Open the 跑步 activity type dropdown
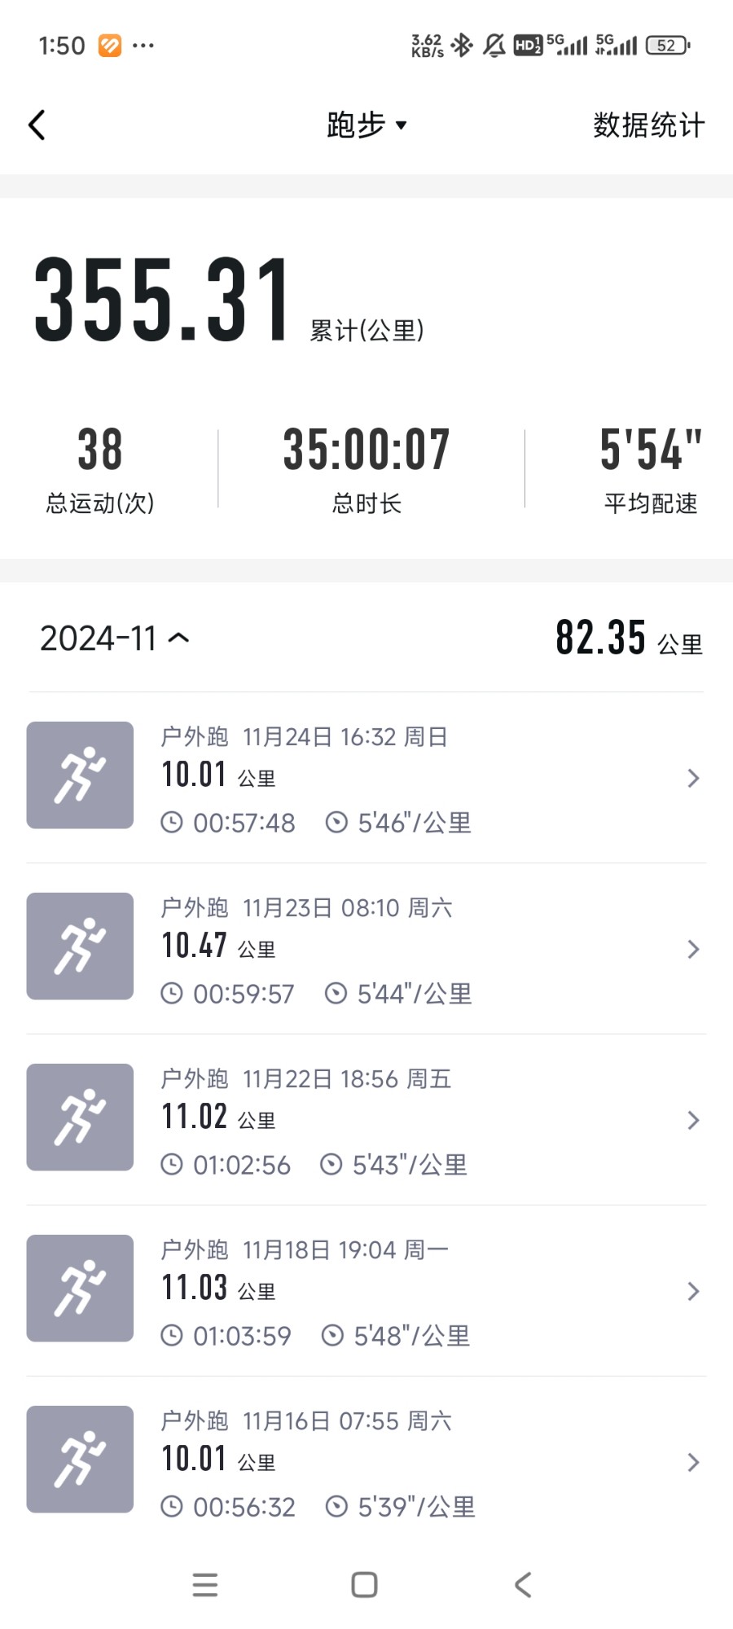The height and width of the screenshot is (1629, 733). click(x=366, y=125)
